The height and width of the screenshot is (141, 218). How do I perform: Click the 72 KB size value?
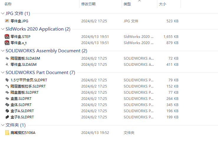pos(174,58)
